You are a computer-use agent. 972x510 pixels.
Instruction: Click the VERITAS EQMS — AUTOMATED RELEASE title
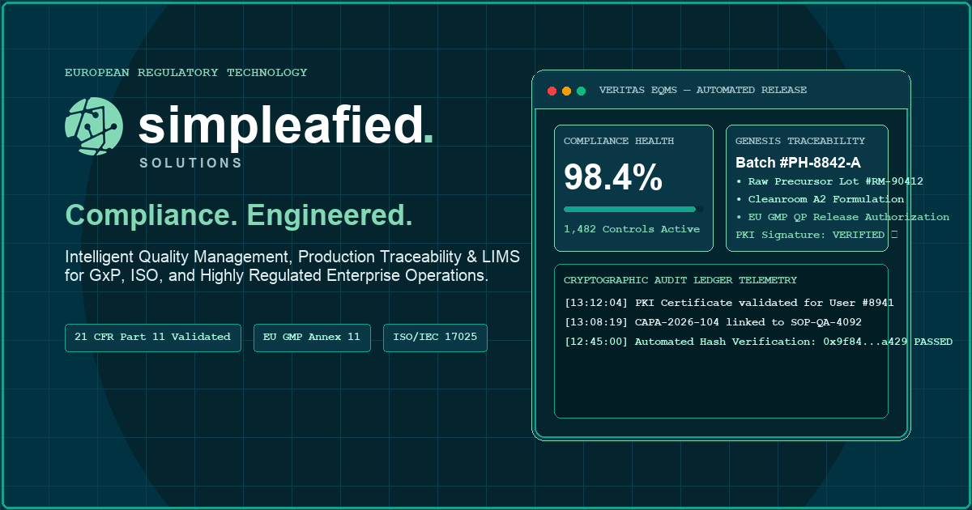click(703, 91)
